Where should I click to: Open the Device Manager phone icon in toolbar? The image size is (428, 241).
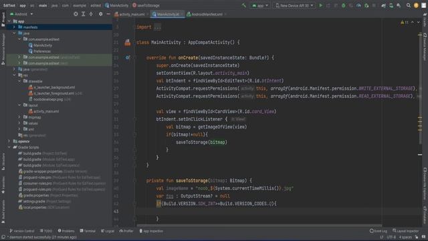click(x=391, y=5)
